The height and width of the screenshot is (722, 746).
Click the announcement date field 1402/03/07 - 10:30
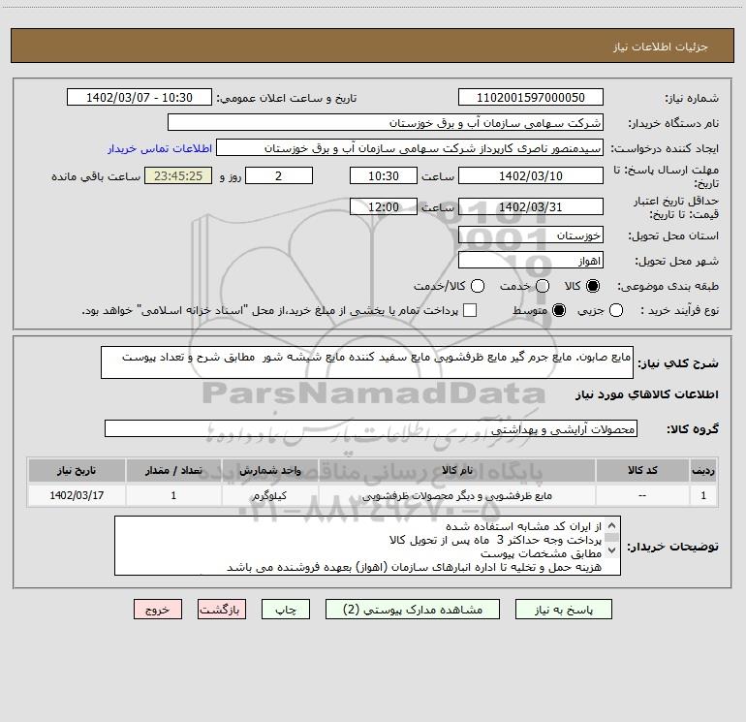coord(140,97)
